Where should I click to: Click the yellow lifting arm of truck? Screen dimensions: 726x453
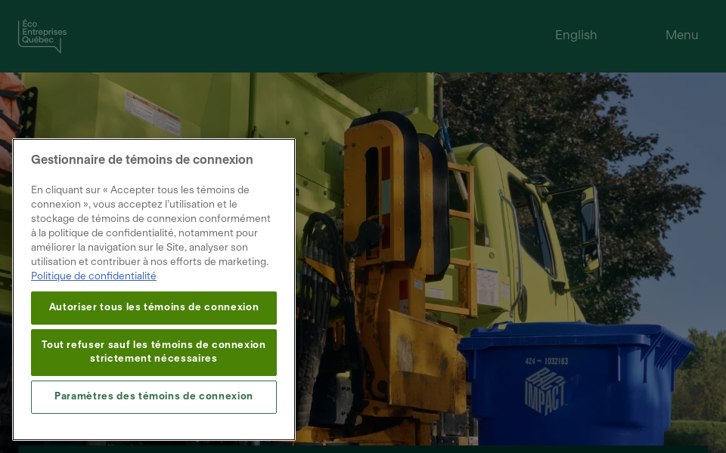point(386,226)
